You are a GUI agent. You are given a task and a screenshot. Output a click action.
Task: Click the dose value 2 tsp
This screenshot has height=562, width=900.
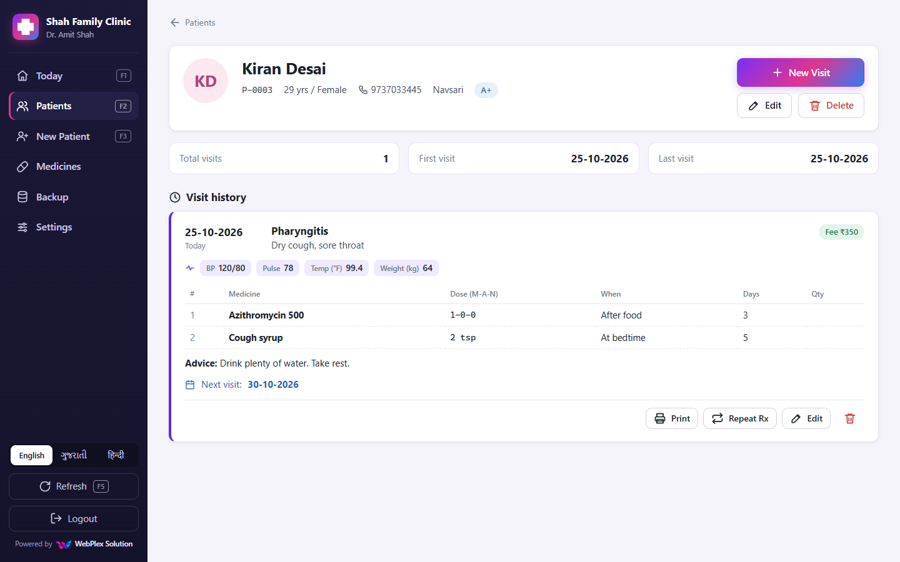point(462,338)
